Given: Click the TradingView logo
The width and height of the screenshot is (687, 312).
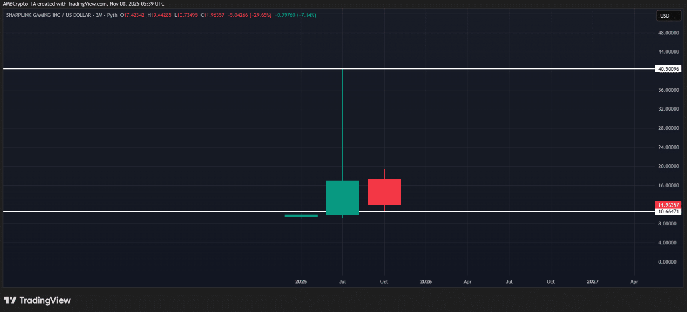Looking at the screenshot, I should pos(37,300).
